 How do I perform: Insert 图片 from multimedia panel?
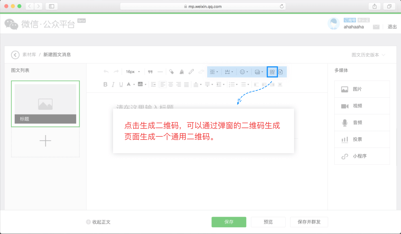click(362, 89)
